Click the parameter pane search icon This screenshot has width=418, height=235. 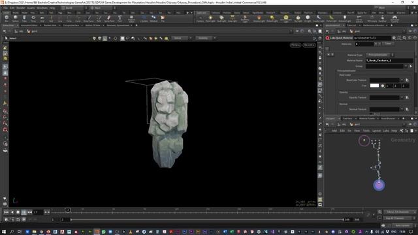[404, 38]
